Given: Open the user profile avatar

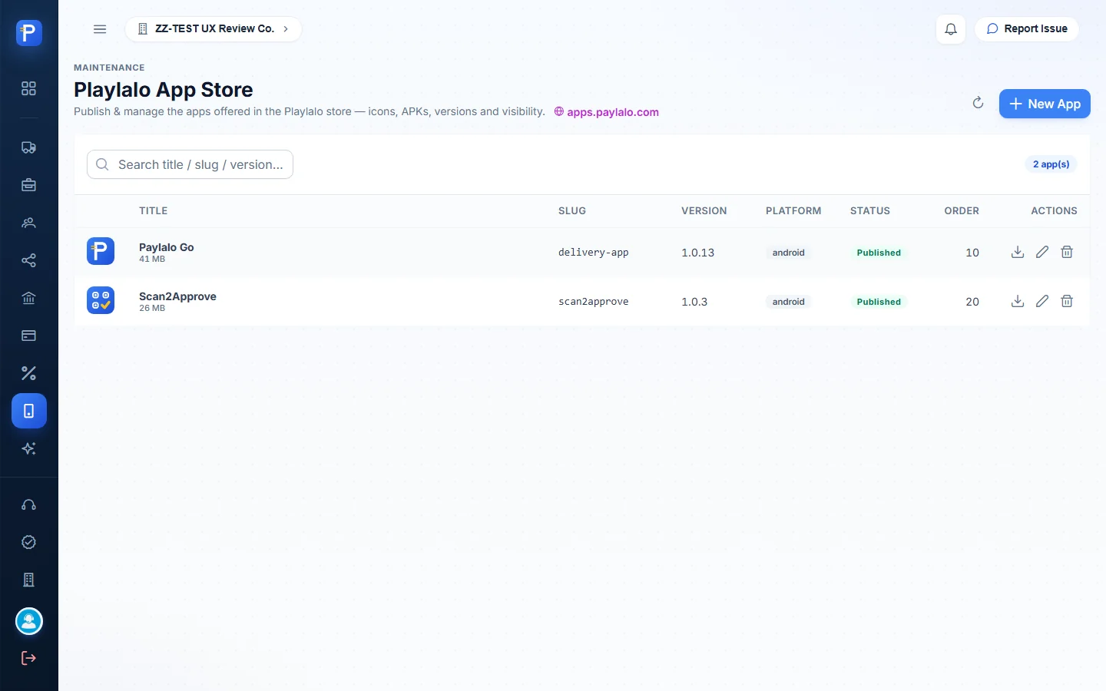Looking at the screenshot, I should point(29,621).
